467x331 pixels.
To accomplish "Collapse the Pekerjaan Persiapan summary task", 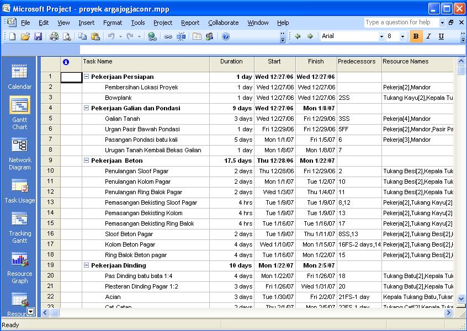I will (x=86, y=77).
